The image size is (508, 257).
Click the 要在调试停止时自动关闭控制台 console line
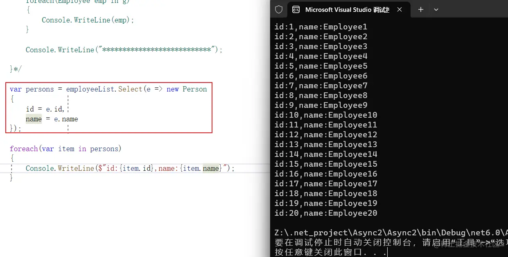point(391,243)
